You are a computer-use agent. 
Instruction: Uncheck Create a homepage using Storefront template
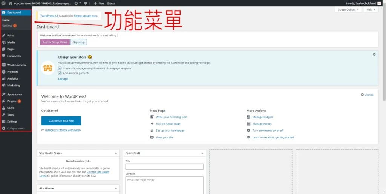[60, 68]
